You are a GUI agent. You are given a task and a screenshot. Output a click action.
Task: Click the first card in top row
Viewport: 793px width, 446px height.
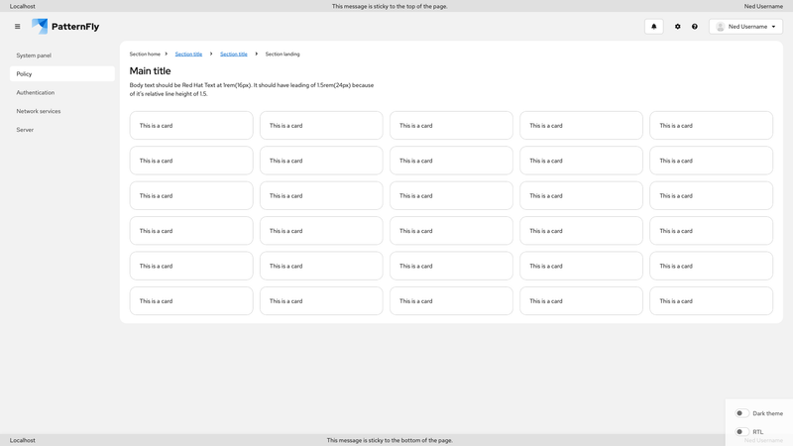190,126
